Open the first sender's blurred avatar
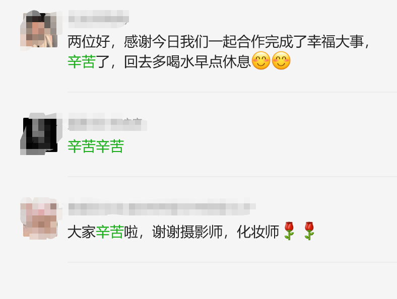Screen dimensions: 397x299 pyautogui.click(x=39, y=30)
